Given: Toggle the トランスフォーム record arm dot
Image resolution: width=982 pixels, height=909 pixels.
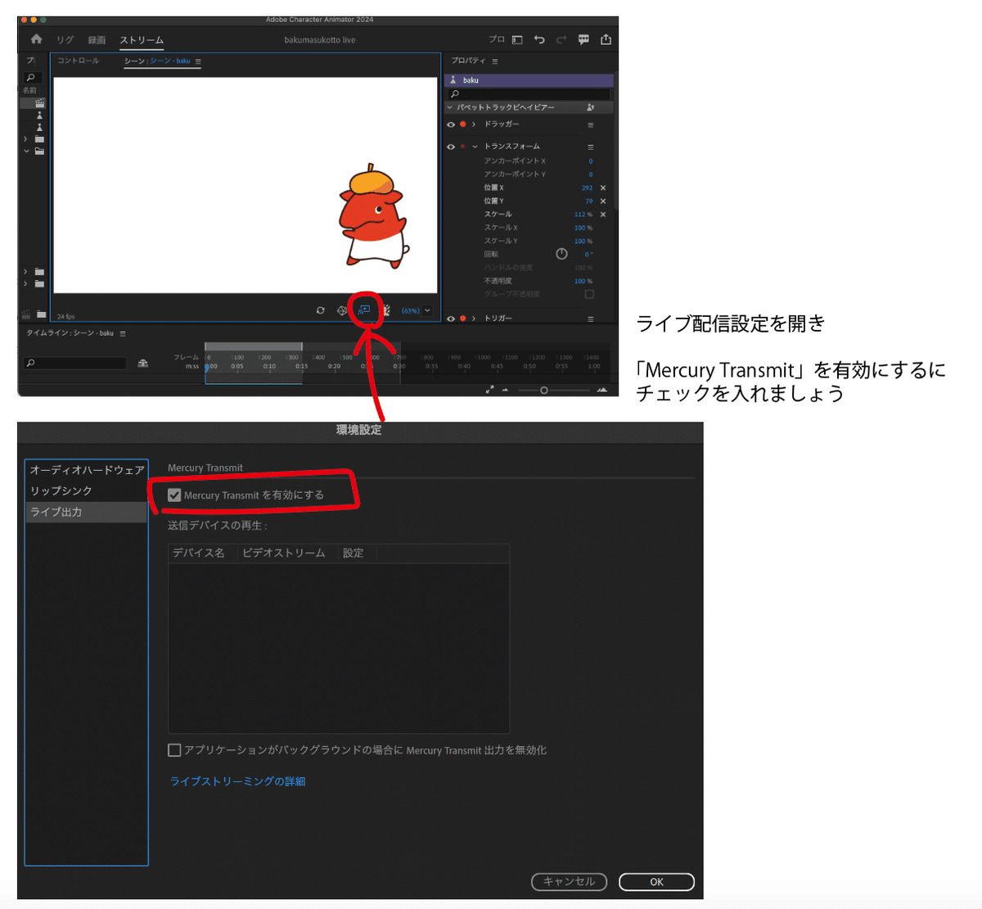Looking at the screenshot, I should tap(462, 147).
